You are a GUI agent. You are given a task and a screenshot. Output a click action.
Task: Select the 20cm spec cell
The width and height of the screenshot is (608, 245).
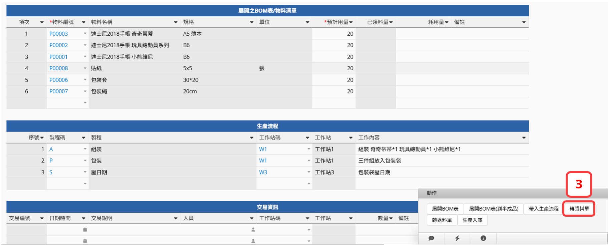218,91
